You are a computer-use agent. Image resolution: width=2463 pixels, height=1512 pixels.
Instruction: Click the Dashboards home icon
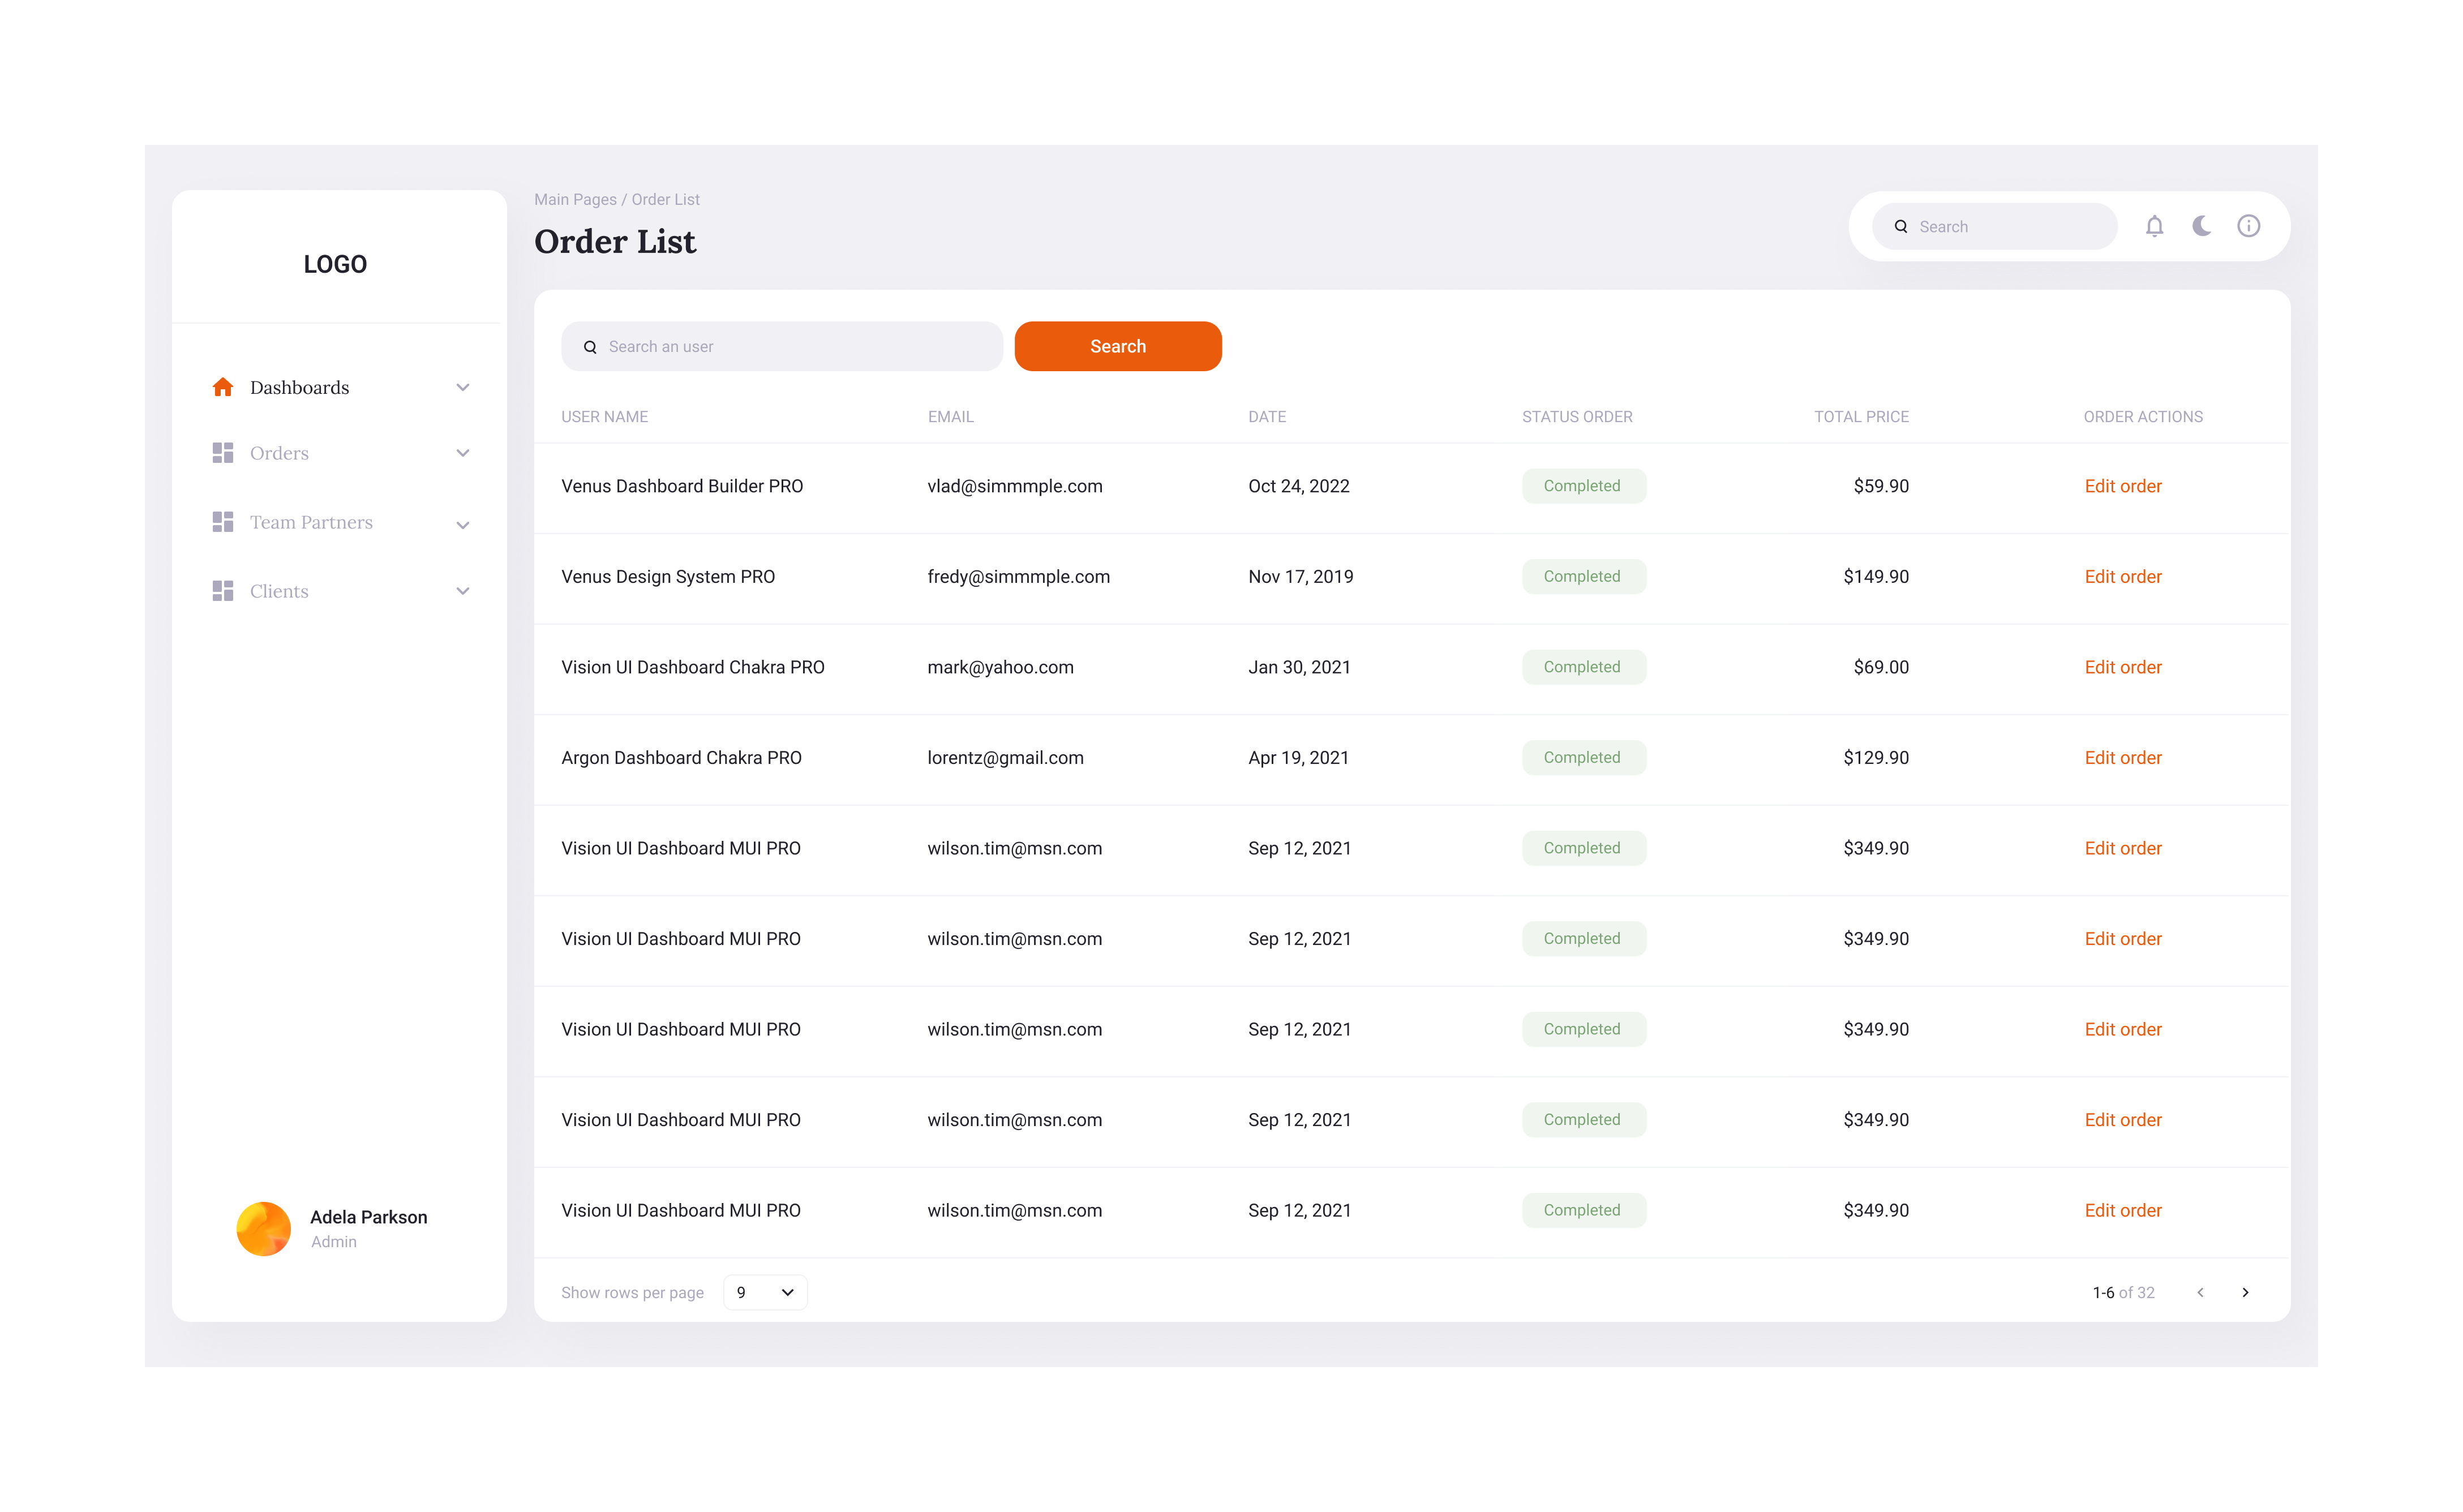[x=223, y=387]
